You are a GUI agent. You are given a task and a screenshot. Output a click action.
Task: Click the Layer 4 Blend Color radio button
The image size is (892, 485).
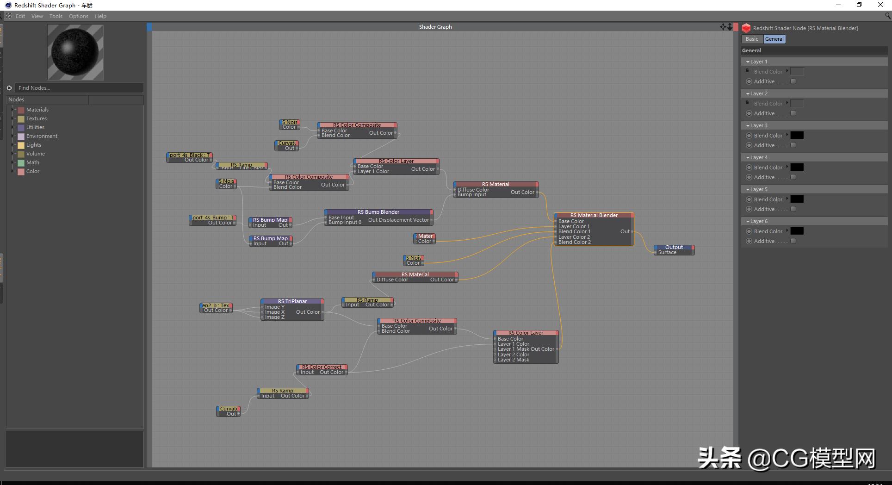point(749,168)
